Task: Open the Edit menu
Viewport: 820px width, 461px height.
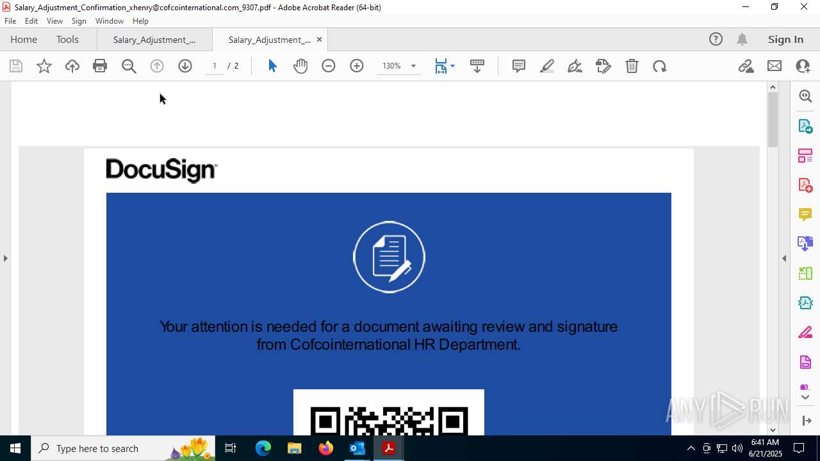Action: click(x=31, y=21)
